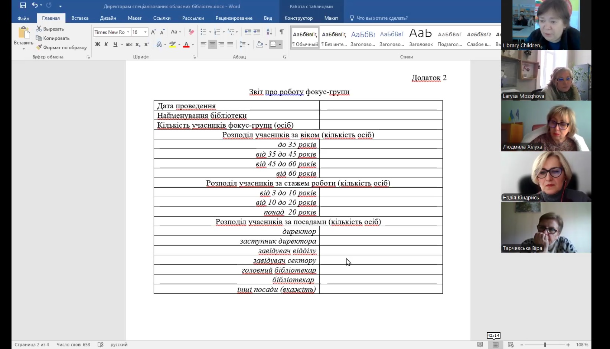Expand the Буфер обмена clipboard pane launcher
The image size is (610, 349).
click(88, 57)
